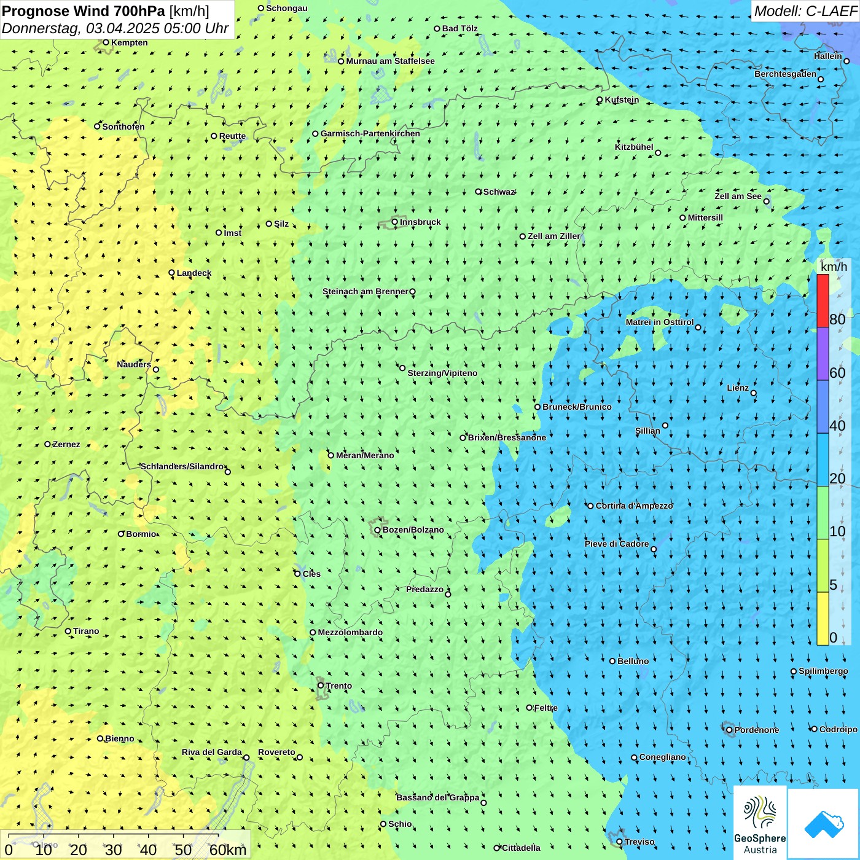Click the Zell am Ziller label
Viewport: 860px width, 860px height.
pyautogui.click(x=553, y=236)
